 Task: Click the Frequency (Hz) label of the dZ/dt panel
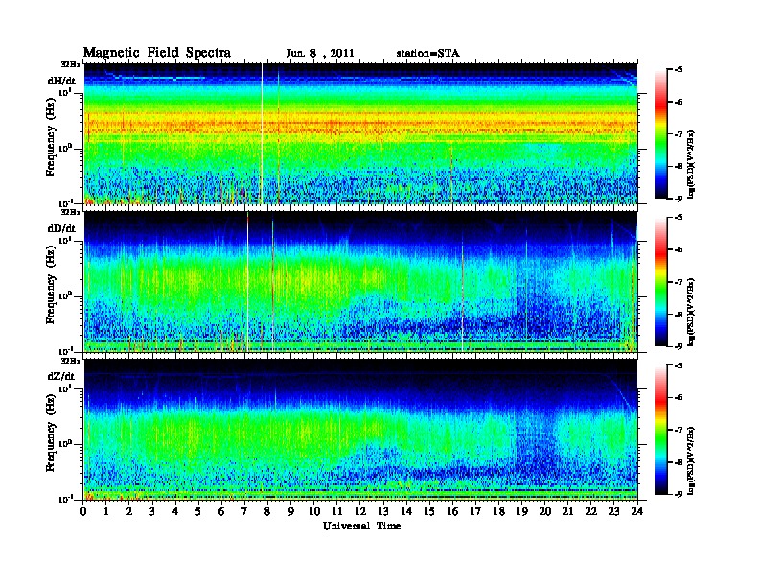(51, 434)
